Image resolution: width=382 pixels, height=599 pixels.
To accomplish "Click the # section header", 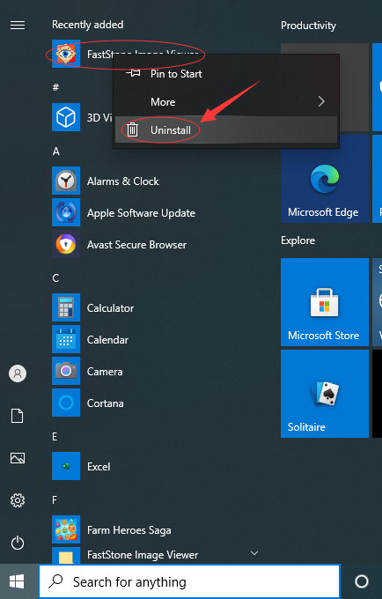I will (55, 87).
